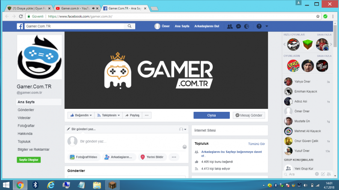339x190 pixels.
Task: Show more post options ellipsis
Action: [174, 157]
